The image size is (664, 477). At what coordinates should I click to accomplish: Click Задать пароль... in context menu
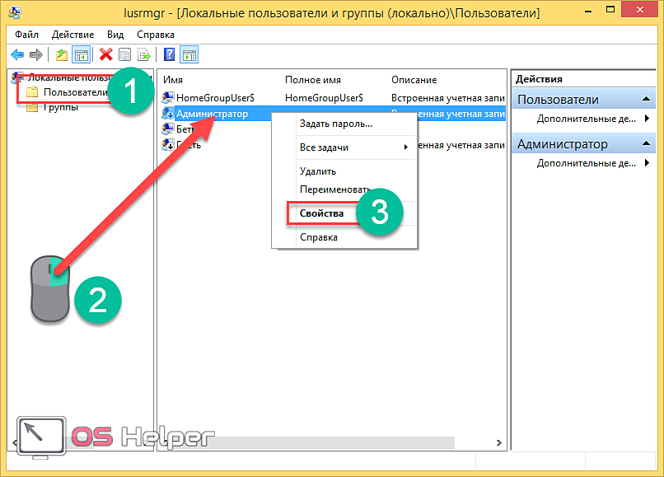point(335,124)
